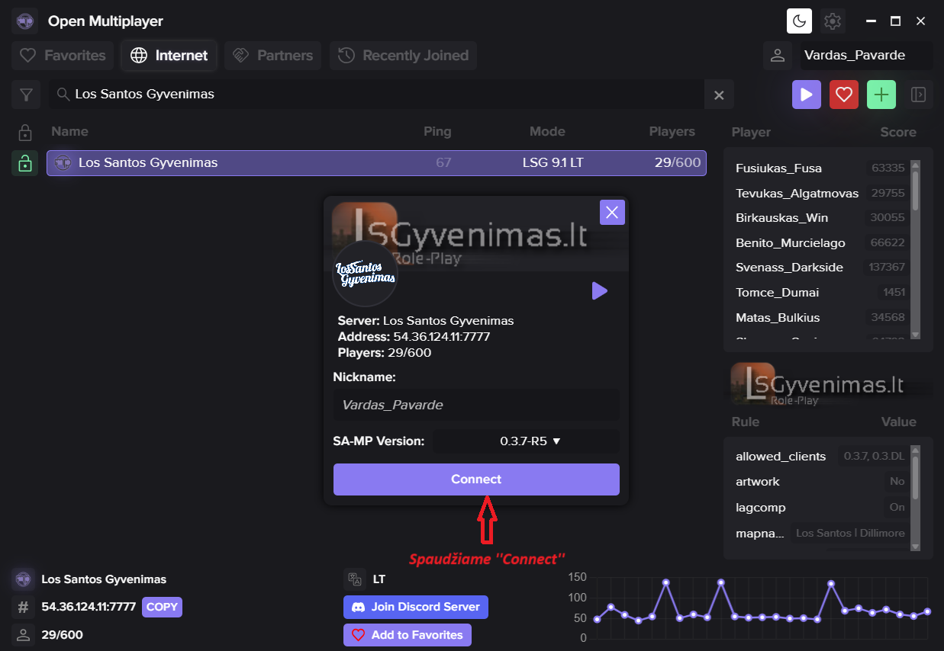Click the green plus add server icon
The image size is (944, 651).
coord(881,95)
